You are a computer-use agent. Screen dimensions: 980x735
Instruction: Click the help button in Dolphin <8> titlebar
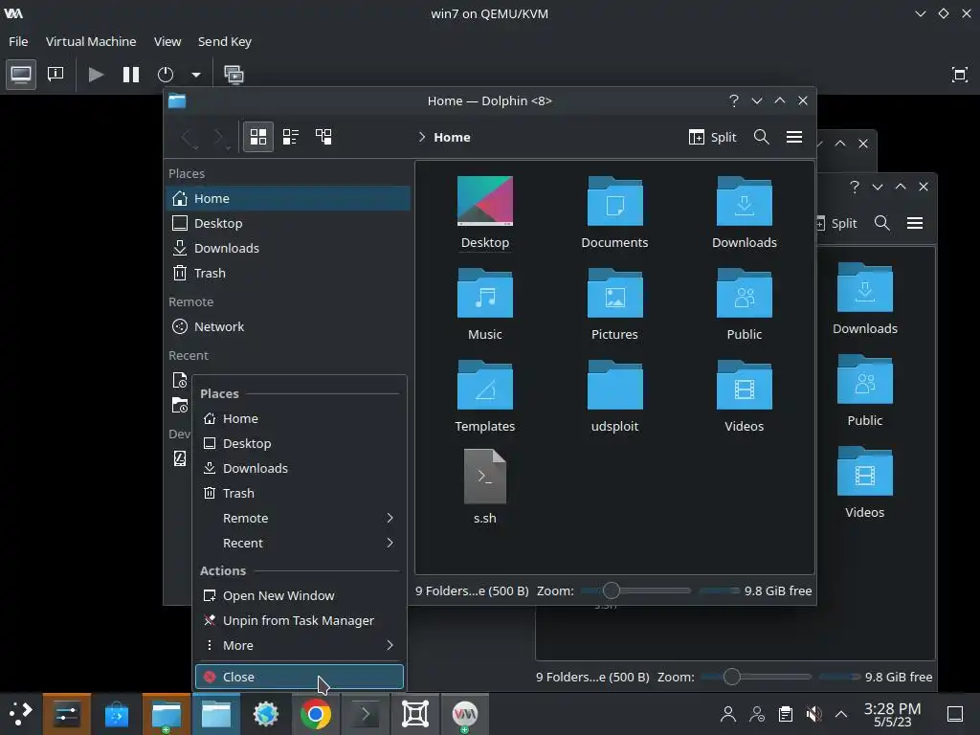tap(734, 100)
